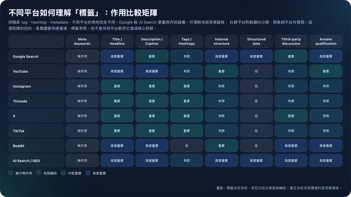Click AI Search / GEO's Structured data 高度重要 cell
The width and height of the screenshot is (351, 197).
point(256,161)
